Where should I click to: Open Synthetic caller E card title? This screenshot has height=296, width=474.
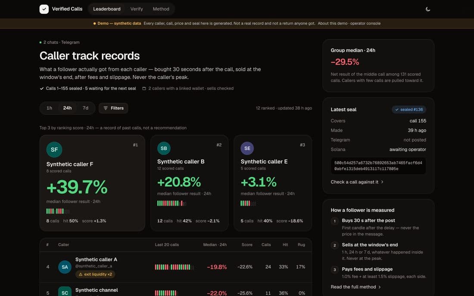264,161
